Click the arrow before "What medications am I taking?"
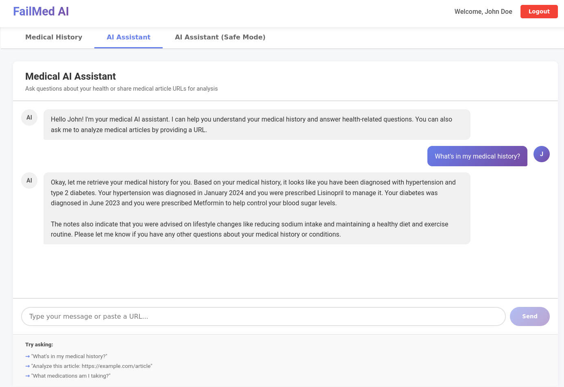The image size is (564, 387). click(28, 376)
